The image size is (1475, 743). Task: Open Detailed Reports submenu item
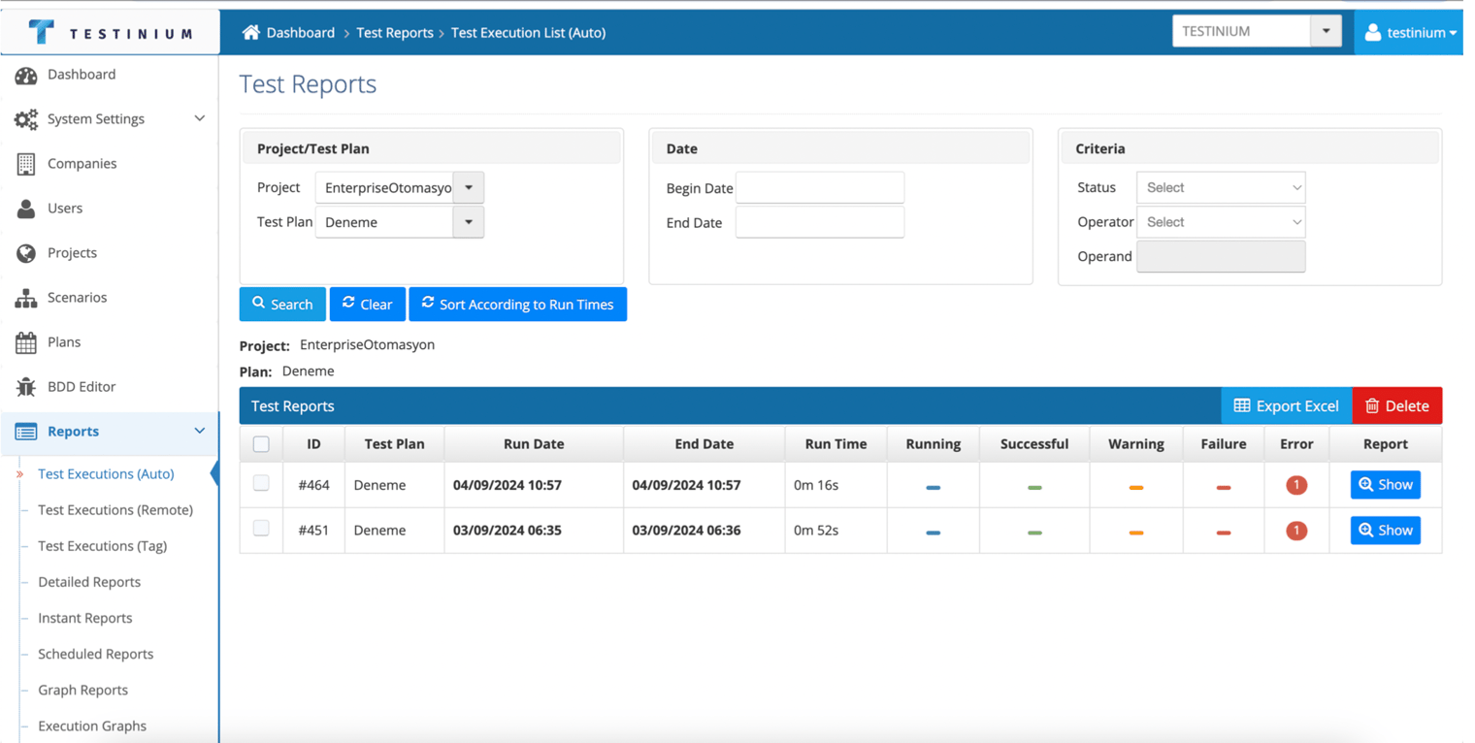click(89, 582)
